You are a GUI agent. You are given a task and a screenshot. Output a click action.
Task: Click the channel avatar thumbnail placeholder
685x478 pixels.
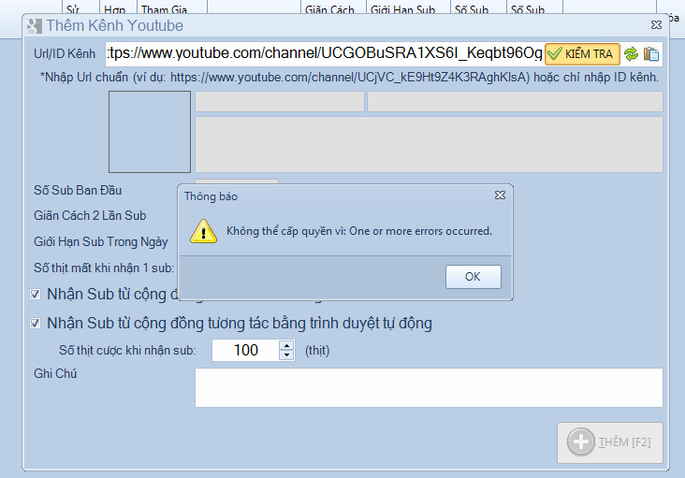pos(150,132)
